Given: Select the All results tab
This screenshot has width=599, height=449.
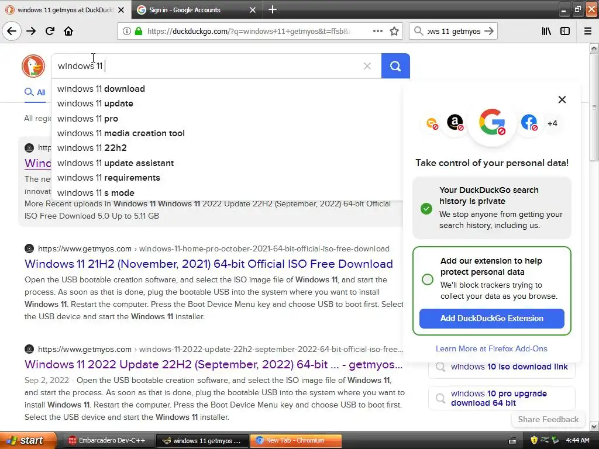Looking at the screenshot, I should coord(35,92).
